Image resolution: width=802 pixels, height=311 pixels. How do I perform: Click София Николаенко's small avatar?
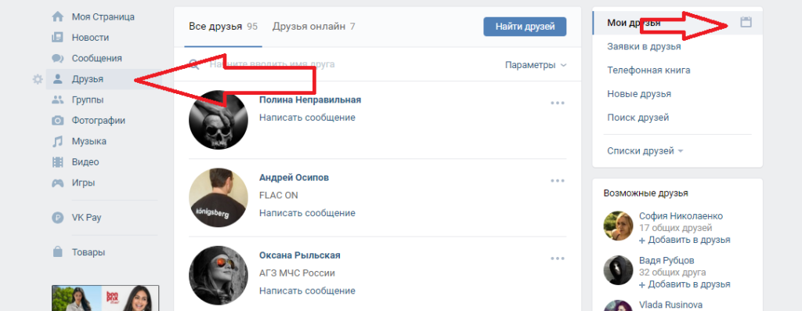[619, 226]
